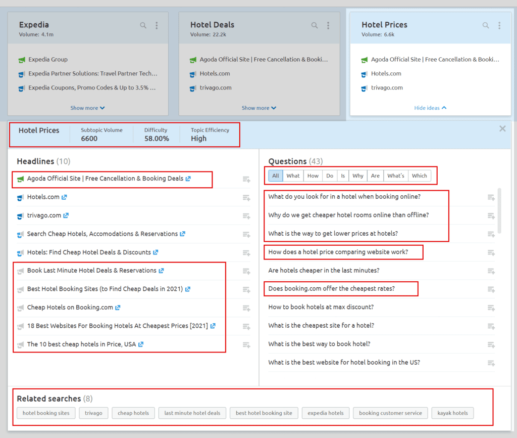This screenshot has width=517, height=438.
Task: Filter questions by Which
Action: click(x=420, y=176)
